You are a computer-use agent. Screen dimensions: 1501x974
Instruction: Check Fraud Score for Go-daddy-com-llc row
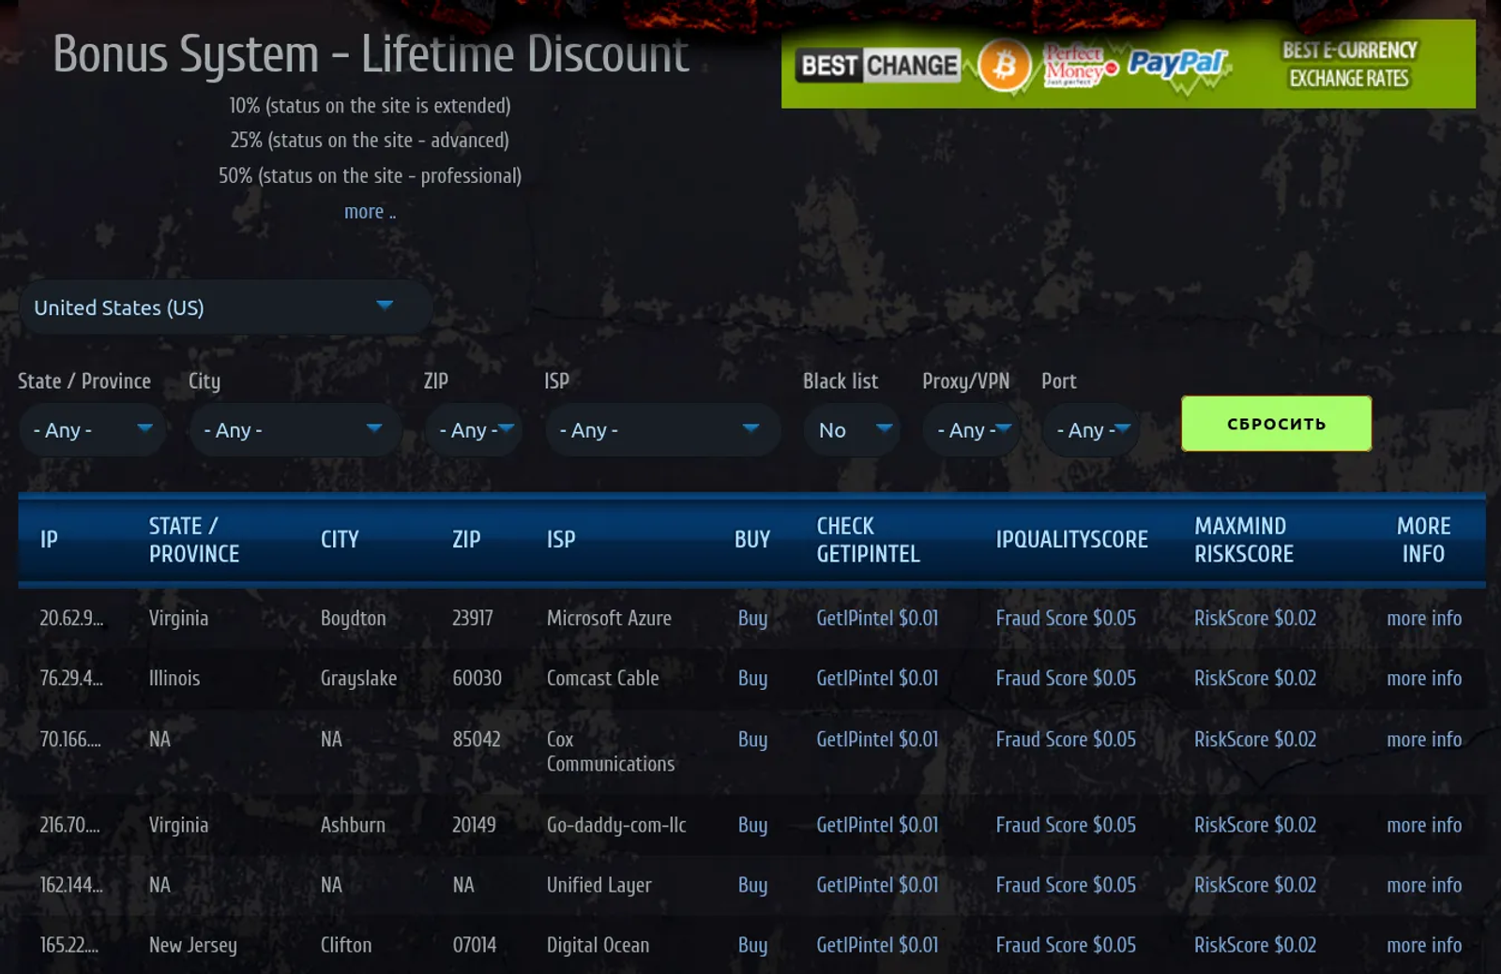coord(1066,826)
